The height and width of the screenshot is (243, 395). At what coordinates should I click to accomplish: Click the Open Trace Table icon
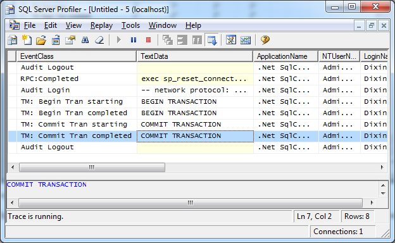pos(56,40)
